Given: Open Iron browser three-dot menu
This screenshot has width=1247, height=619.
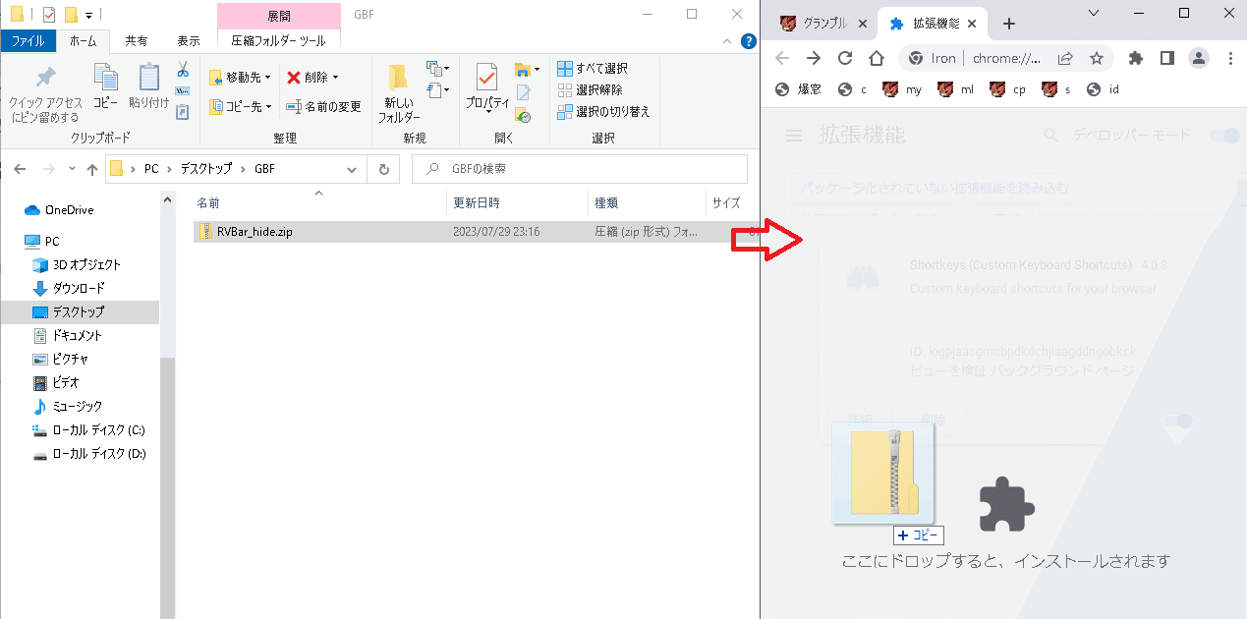Looking at the screenshot, I should tap(1230, 58).
